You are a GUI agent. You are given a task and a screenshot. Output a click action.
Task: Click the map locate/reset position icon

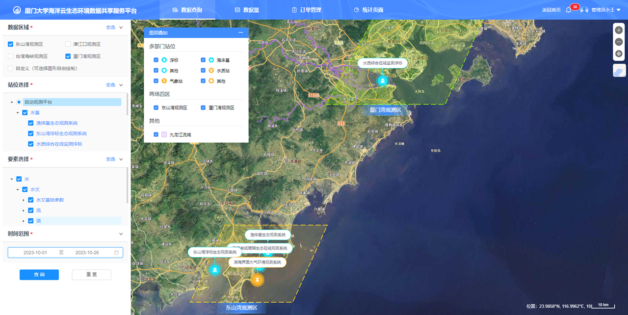coord(619,54)
